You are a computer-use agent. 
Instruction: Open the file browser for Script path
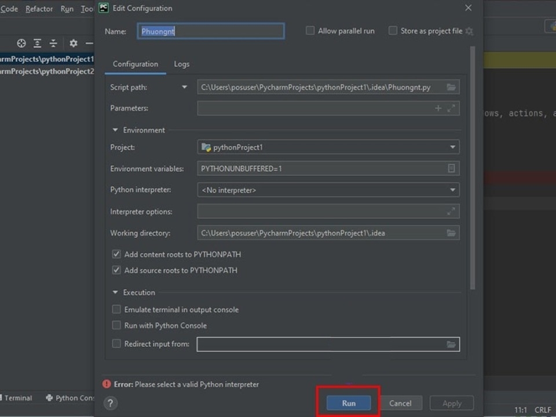tap(452, 86)
